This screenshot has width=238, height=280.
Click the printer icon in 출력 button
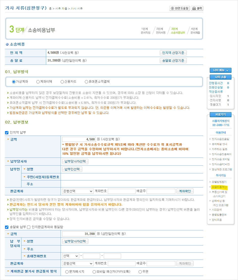pos(194,8)
